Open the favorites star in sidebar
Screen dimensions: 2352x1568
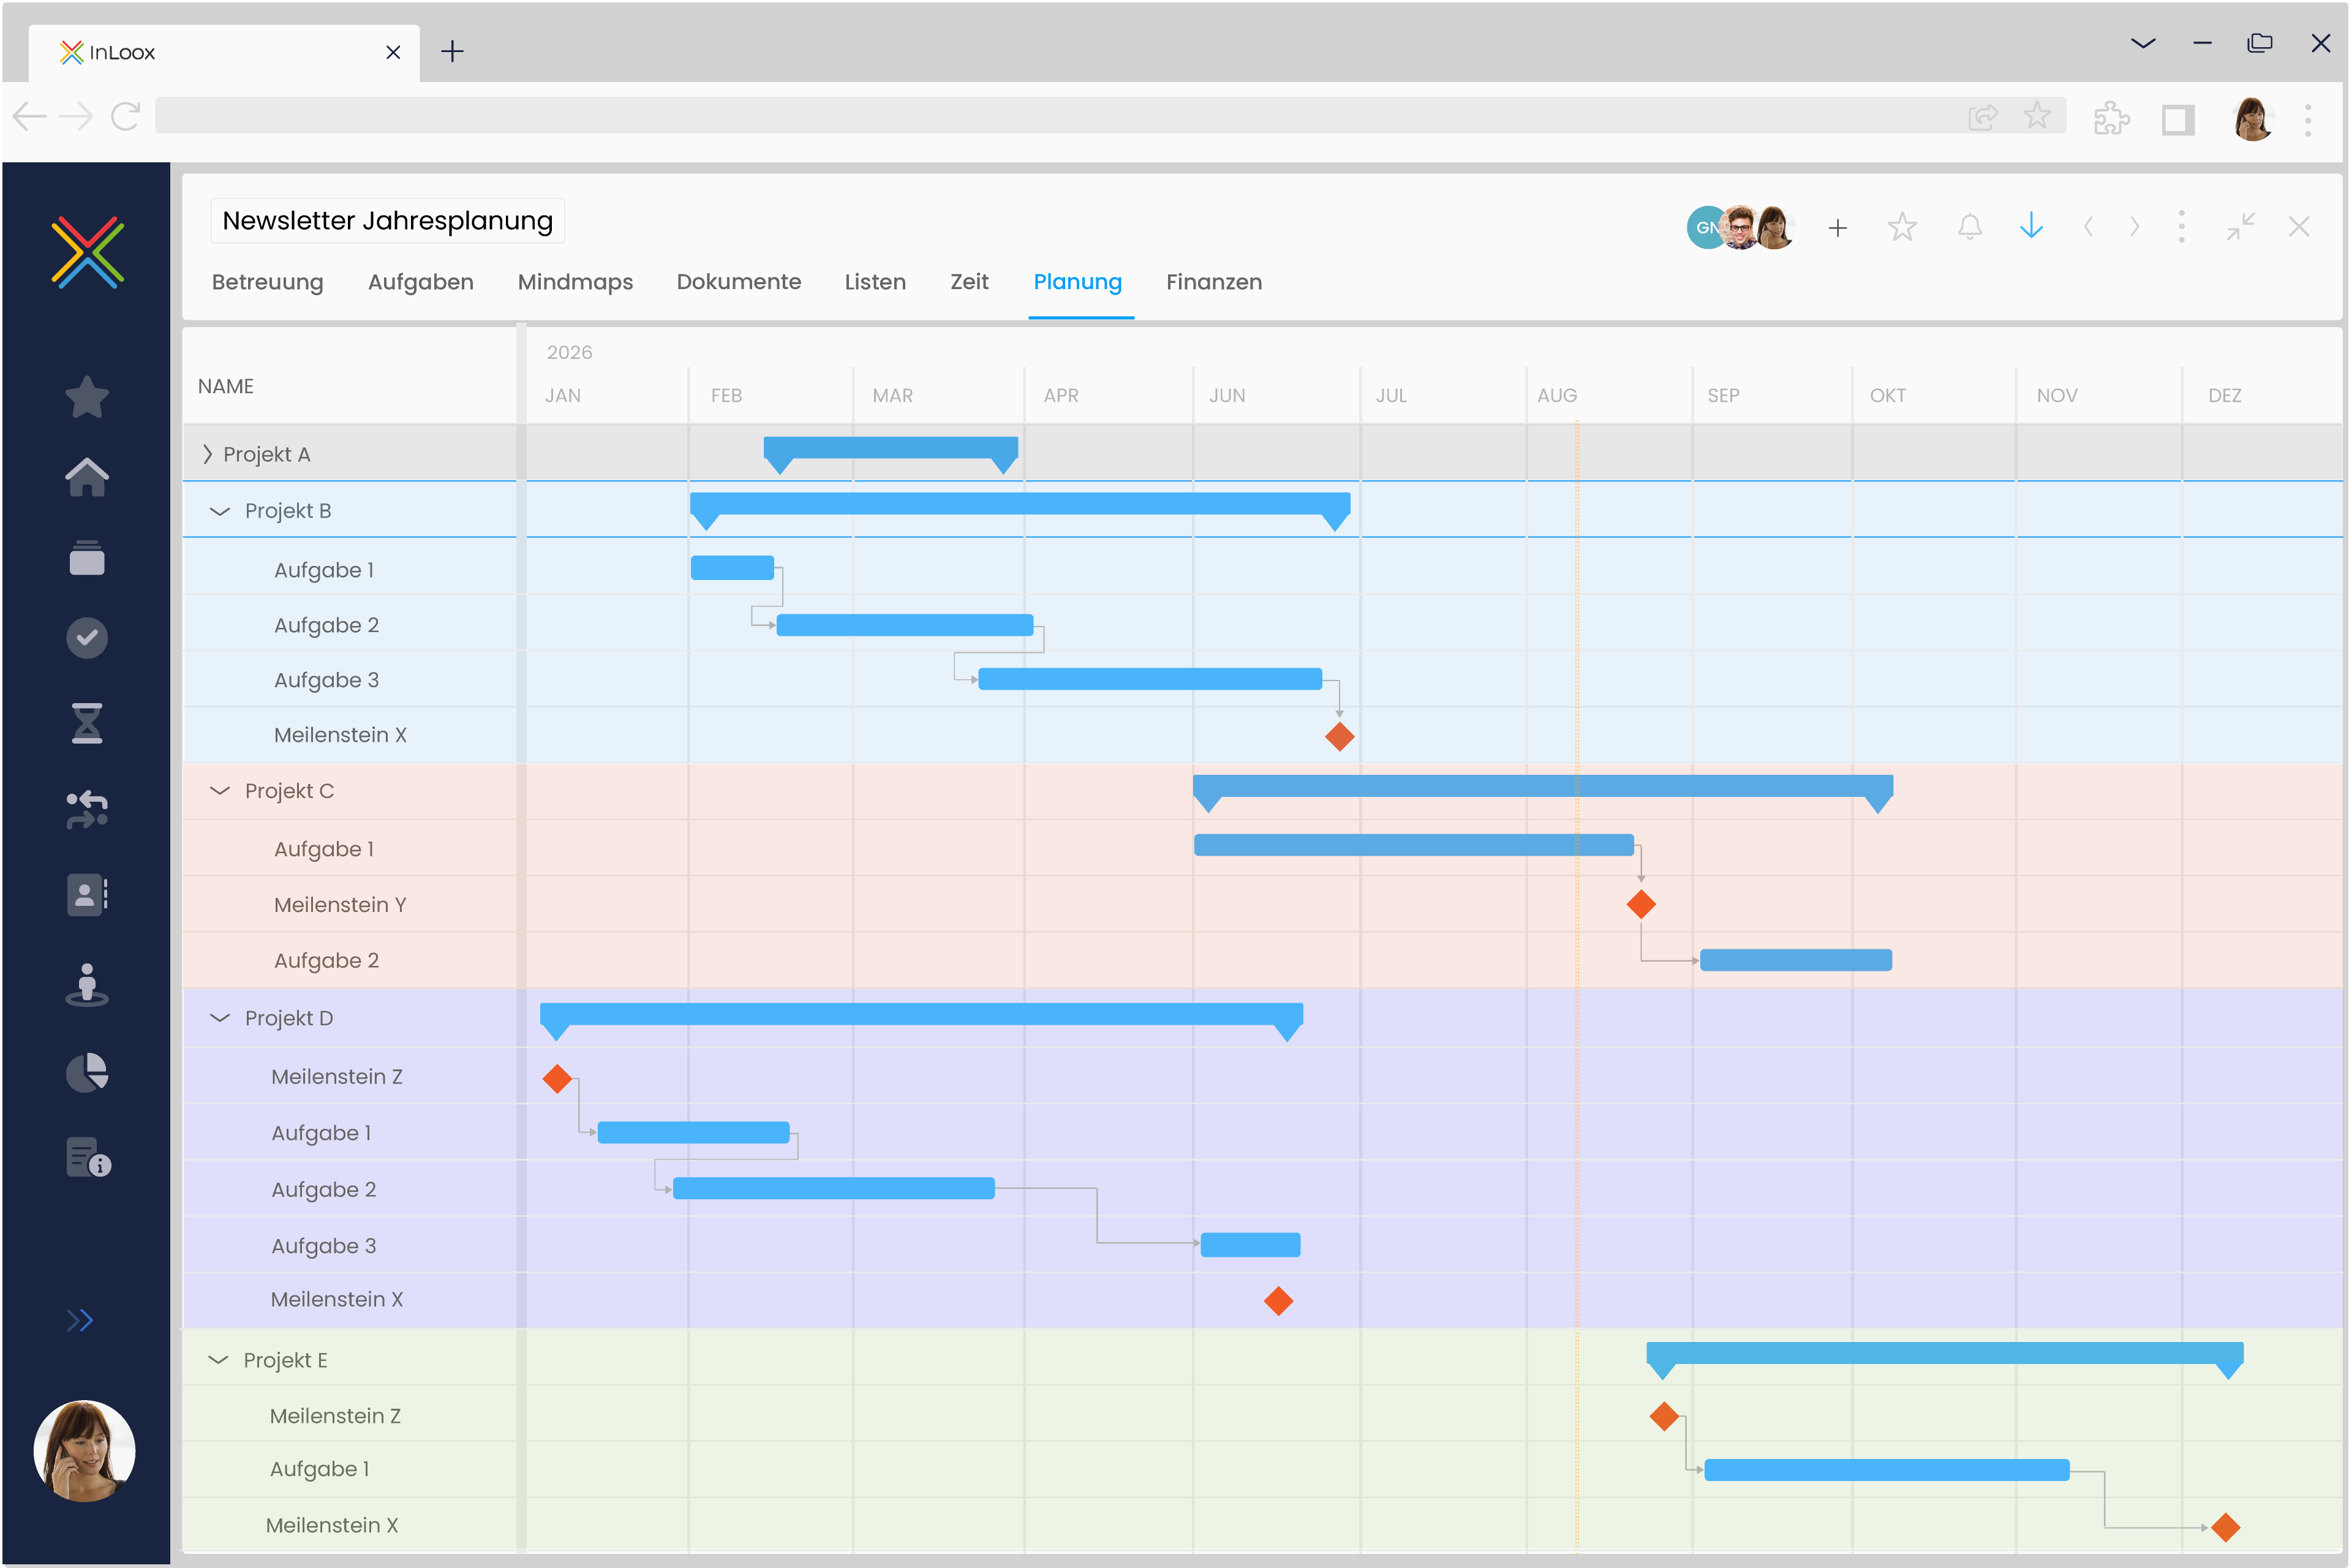(87, 397)
